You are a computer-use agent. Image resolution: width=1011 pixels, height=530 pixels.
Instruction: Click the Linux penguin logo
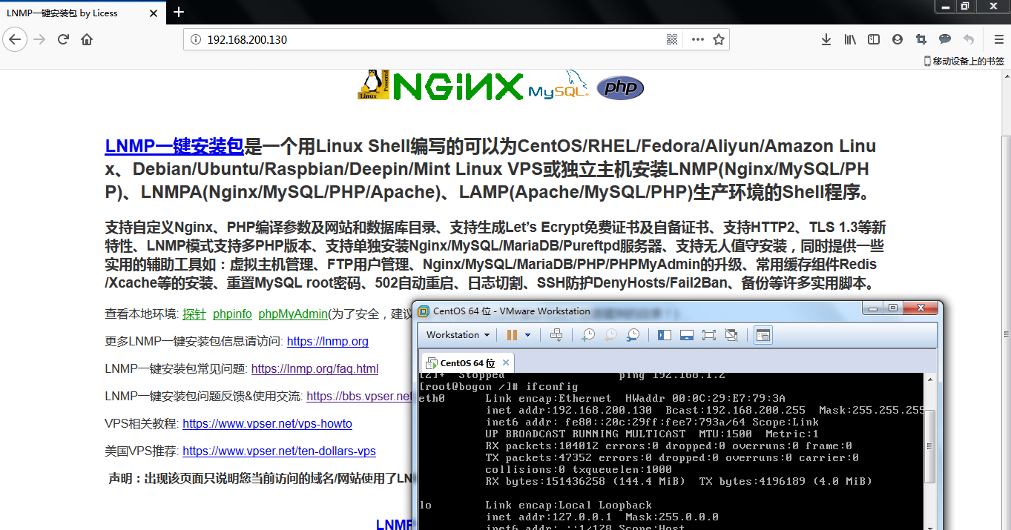coord(374,84)
